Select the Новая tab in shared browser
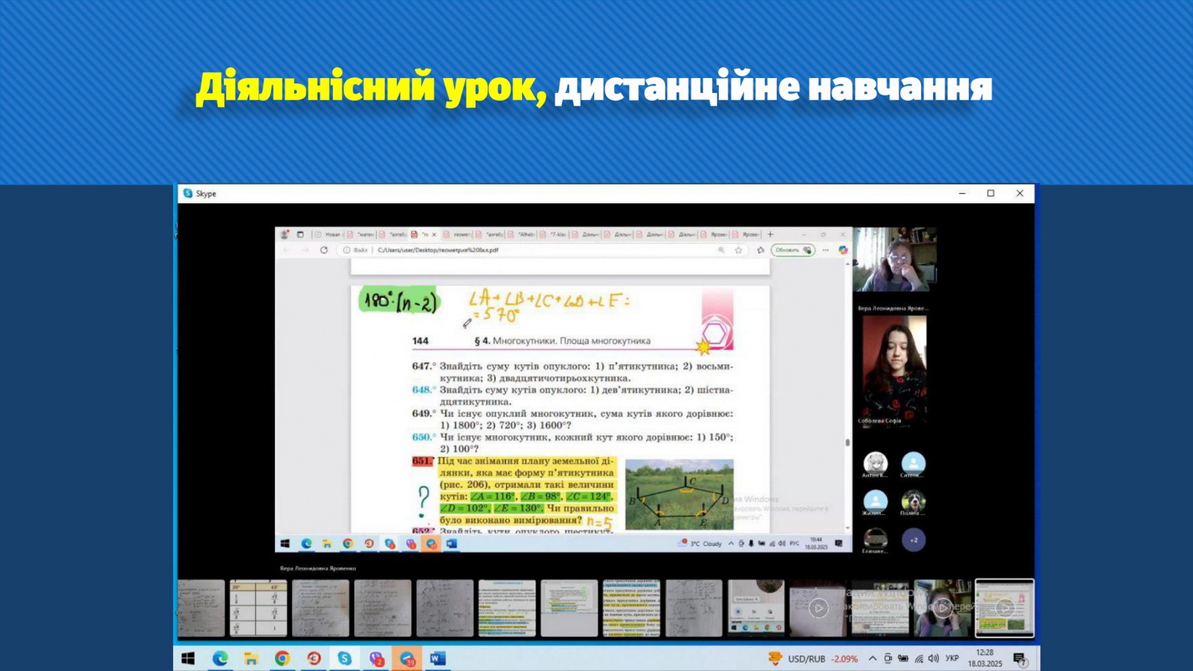The width and height of the screenshot is (1193, 671). click(x=329, y=235)
